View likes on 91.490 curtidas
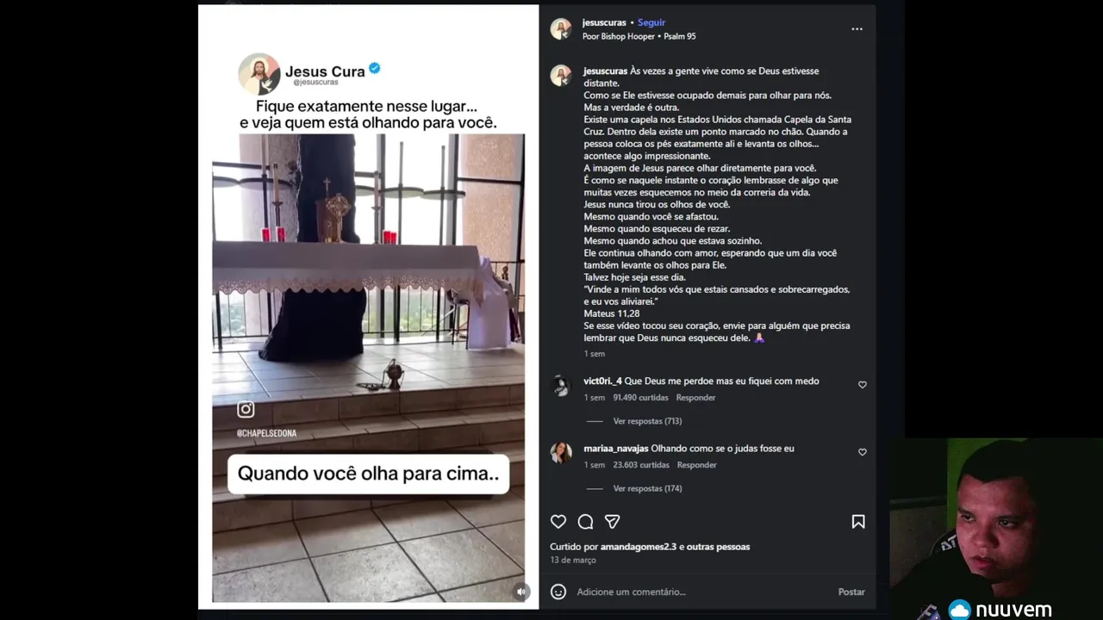The width and height of the screenshot is (1103, 620). (x=640, y=398)
